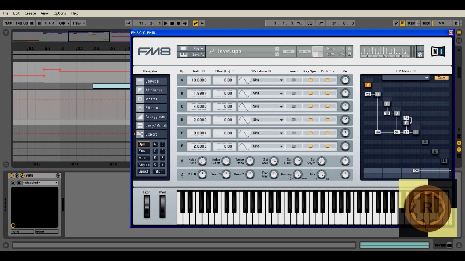Open the Options menu
This screenshot has height=261, width=465.
pos(60,13)
